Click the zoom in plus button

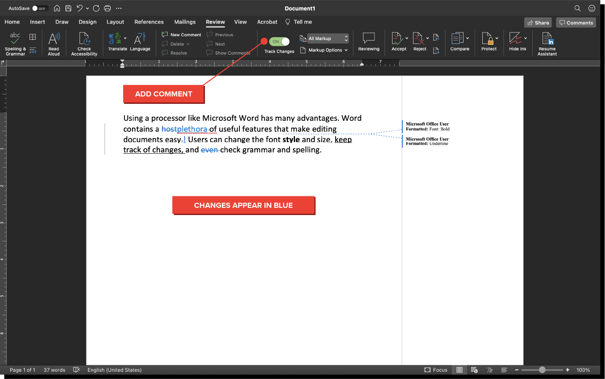pos(568,370)
